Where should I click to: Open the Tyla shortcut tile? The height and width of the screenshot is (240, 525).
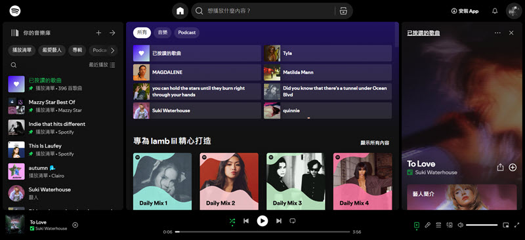pos(327,53)
